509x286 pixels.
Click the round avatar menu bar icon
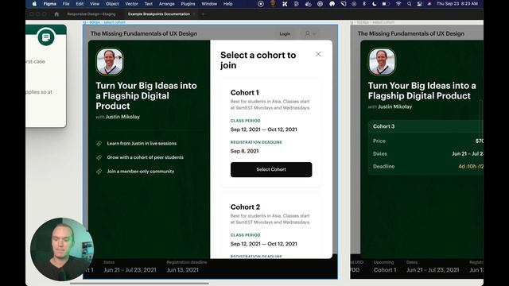(x=273, y=3)
